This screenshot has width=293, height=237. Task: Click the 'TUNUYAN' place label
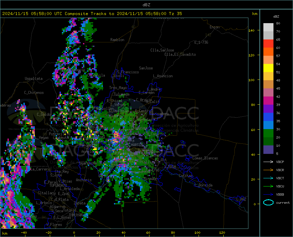(x=76, y=215)
